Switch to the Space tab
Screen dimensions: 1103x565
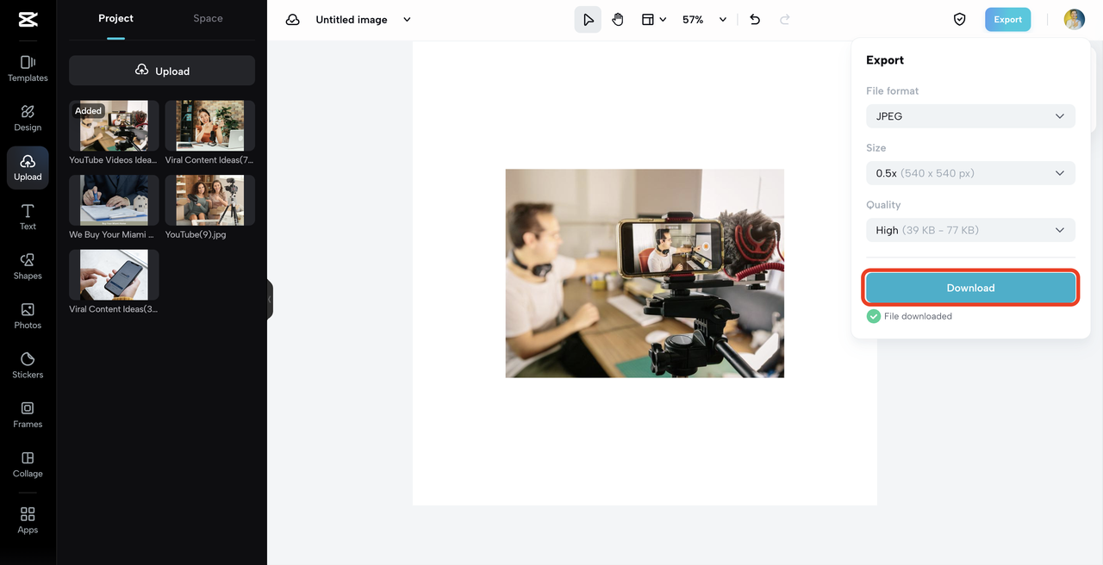(x=208, y=18)
